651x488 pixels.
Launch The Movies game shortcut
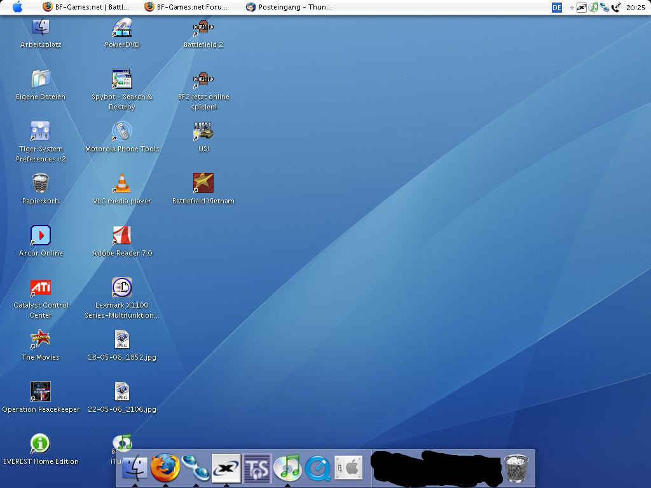(x=41, y=339)
